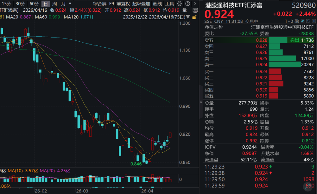Set a price alert with bell icon
The width and height of the screenshot is (317, 194).
(307, 21)
